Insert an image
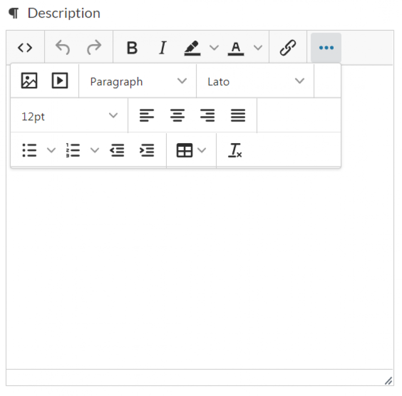402x396 pixels. [x=29, y=81]
